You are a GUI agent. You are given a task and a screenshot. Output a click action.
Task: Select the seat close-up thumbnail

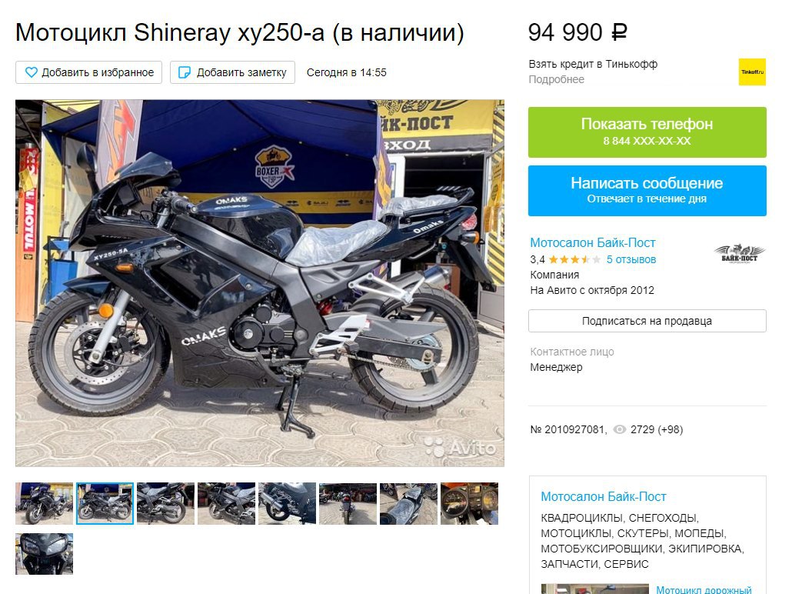pyautogui.click(x=408, y=503)
